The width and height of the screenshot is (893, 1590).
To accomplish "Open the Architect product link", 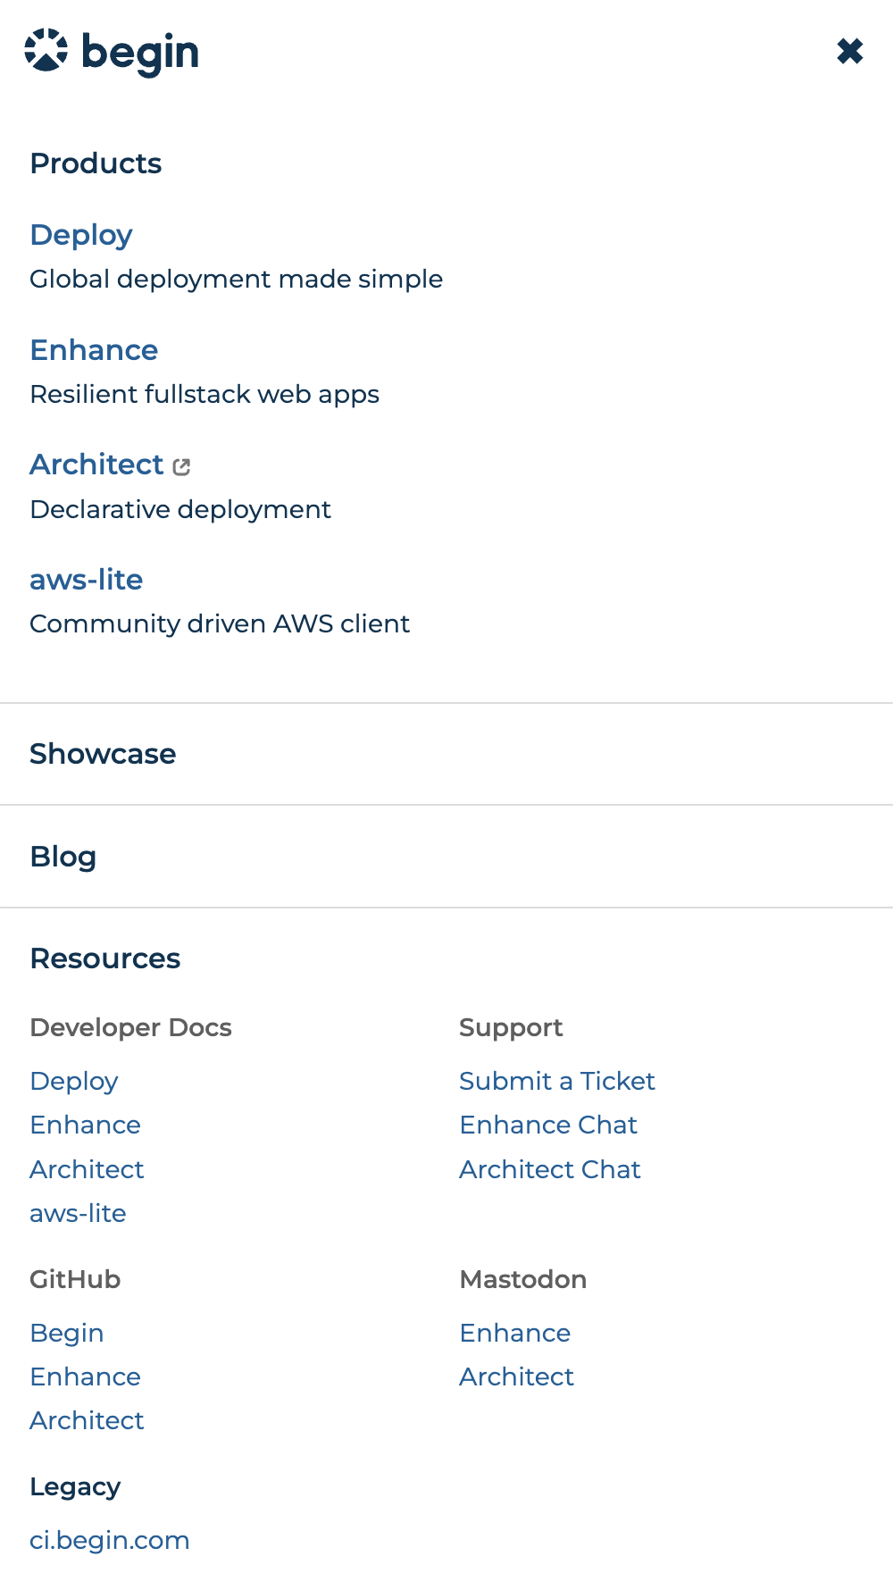I will pyautogui.click(x=96, y=464).
